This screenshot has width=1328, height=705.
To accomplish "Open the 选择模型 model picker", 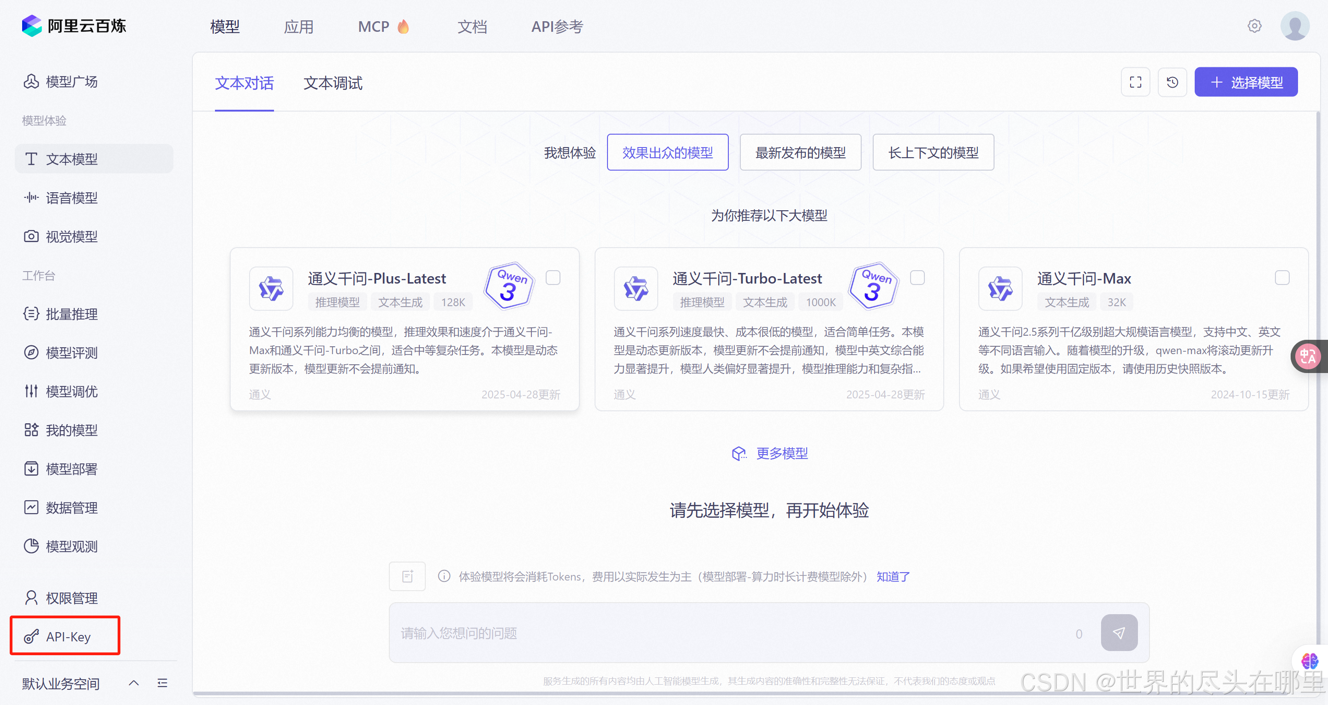I will pos(1245,82).
